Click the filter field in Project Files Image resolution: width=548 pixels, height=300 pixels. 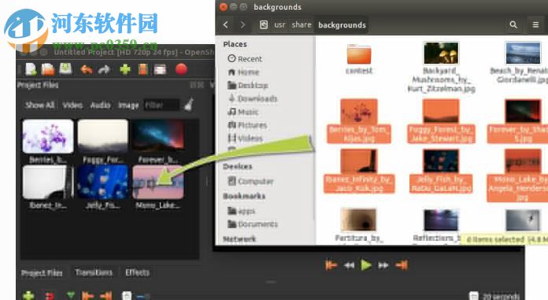161,105
